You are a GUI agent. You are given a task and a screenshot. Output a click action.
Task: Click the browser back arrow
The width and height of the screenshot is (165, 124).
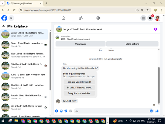3,10
